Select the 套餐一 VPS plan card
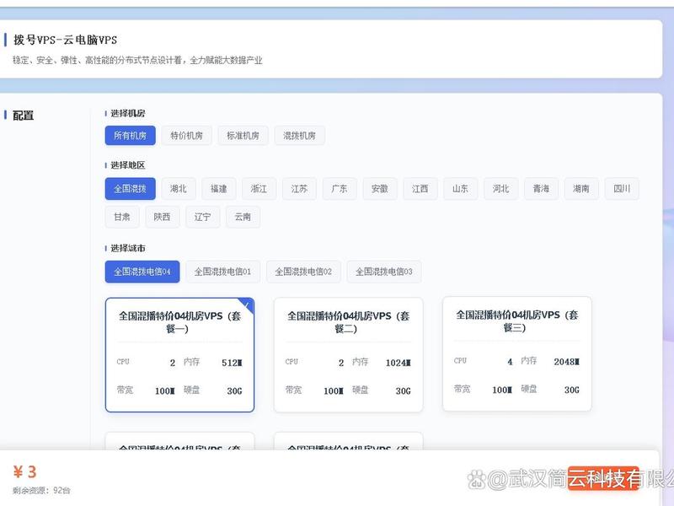 pos(179,355)
